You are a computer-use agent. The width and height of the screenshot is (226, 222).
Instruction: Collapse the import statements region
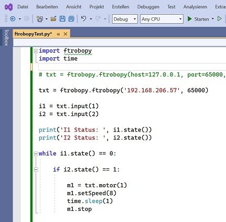coord(36,51)
